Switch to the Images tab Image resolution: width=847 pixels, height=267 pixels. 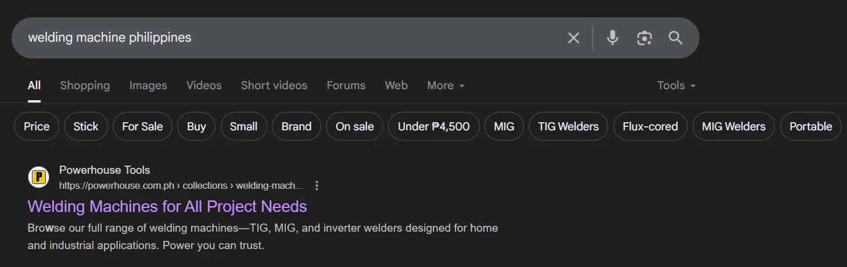(148, 86)
